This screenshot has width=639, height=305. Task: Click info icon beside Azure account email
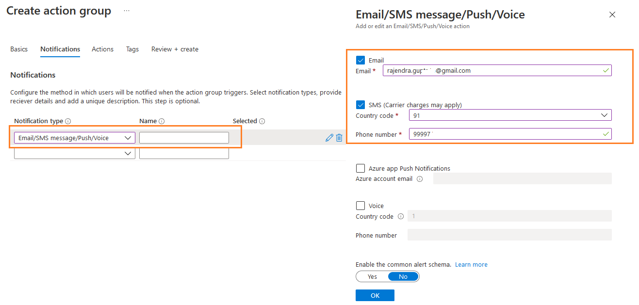420,179
